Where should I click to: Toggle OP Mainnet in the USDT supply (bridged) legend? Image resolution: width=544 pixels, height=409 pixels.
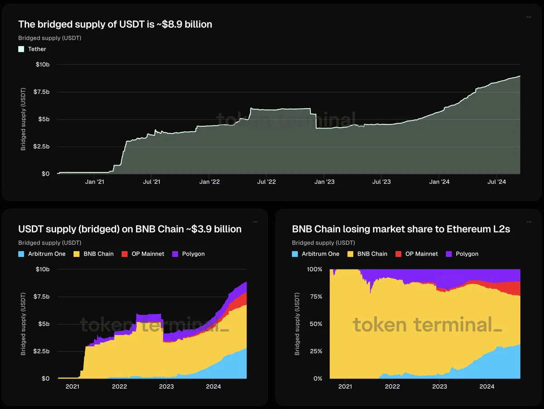(x=143, y=254)
